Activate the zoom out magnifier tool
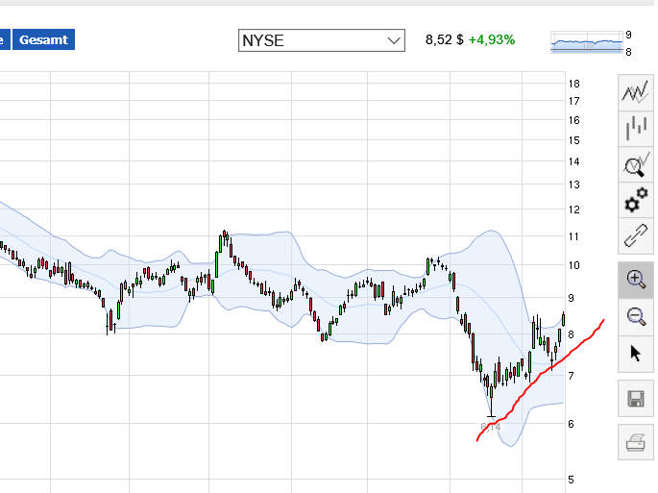Image resolution: width=658 pixels, height=493 pixels. (x=635, y=315)
